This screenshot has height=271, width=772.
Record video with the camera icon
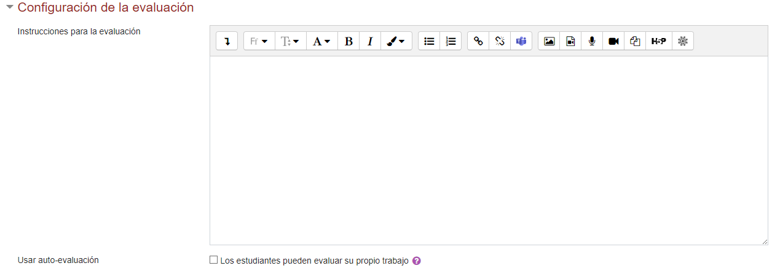[x=613, y=41]
